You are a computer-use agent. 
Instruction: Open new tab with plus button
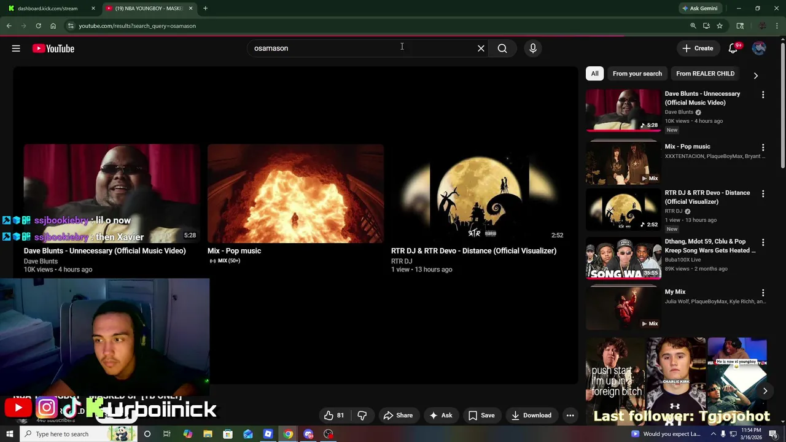click(x=205, y=9)
